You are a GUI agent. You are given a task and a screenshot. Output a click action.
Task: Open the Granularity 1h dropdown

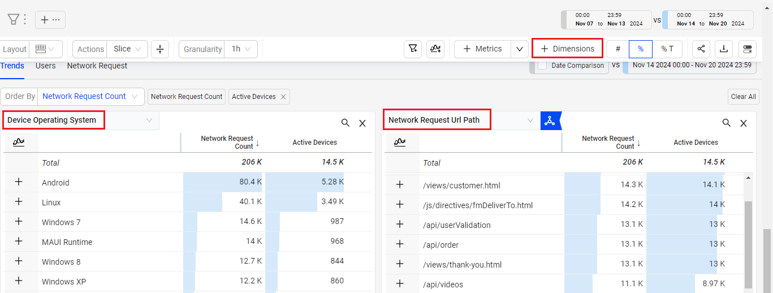click(241, 49)
